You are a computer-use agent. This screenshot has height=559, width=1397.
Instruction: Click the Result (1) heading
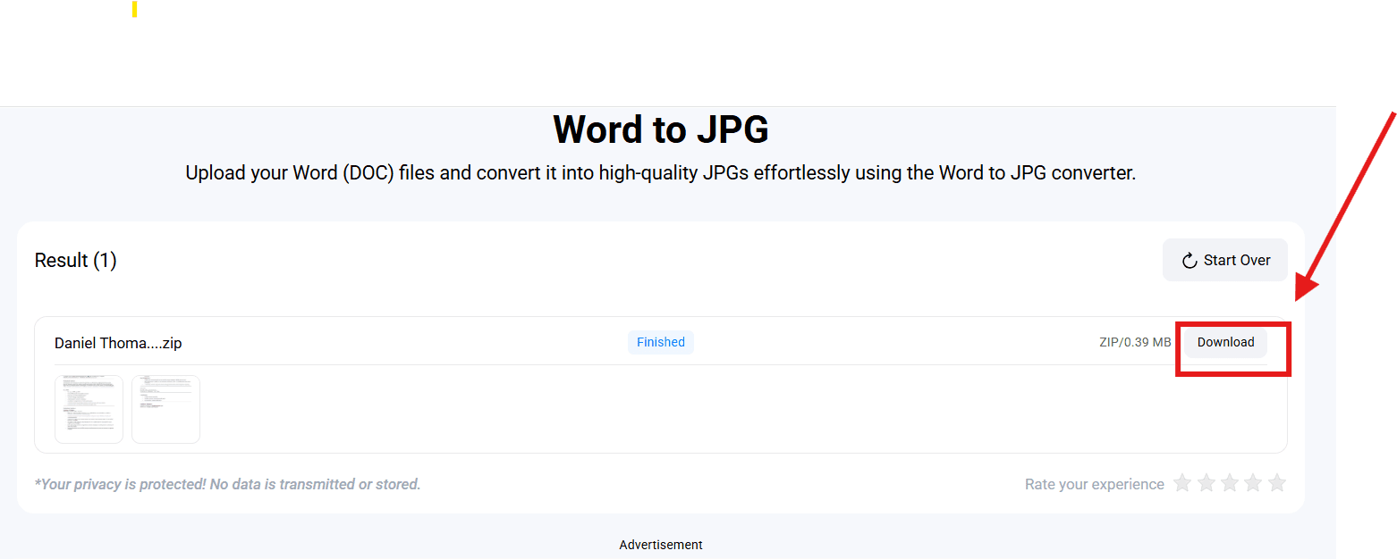pyautogui.click(x=76, y=261)
